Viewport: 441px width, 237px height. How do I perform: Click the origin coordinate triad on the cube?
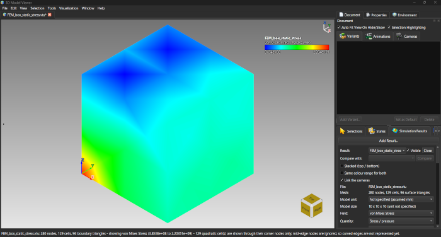tap(87, 169)
